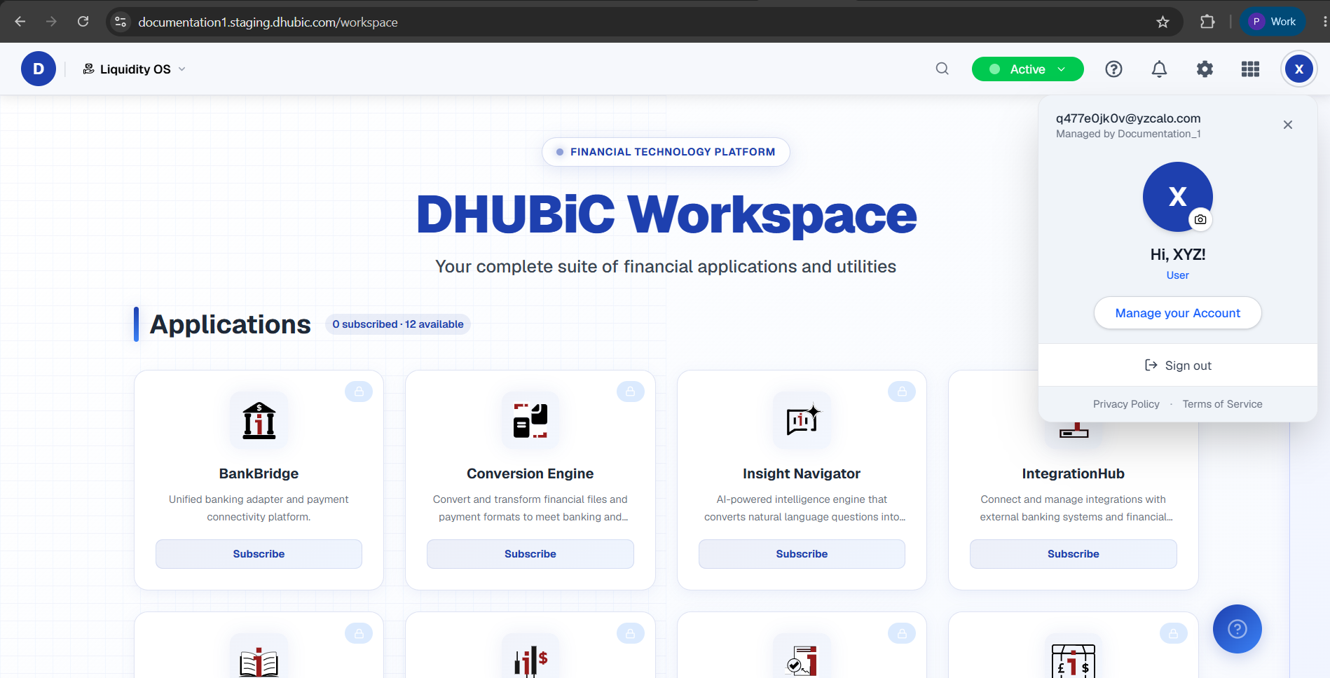Click the Insight Navigator app icon
The width and height of the screenshot is (1330, 678).
click(802, 420)
